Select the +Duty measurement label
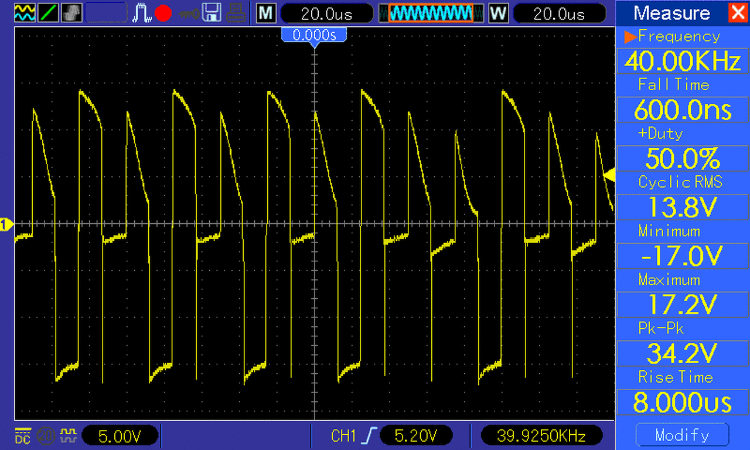The height and width of the screenshot is (450, 750). coord(660,134)
